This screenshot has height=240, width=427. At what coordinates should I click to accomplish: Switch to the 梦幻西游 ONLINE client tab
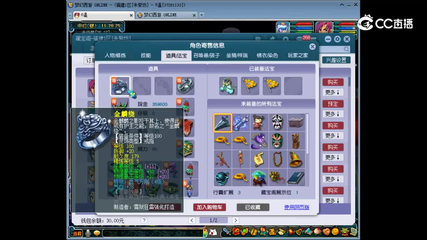point(166,15)
